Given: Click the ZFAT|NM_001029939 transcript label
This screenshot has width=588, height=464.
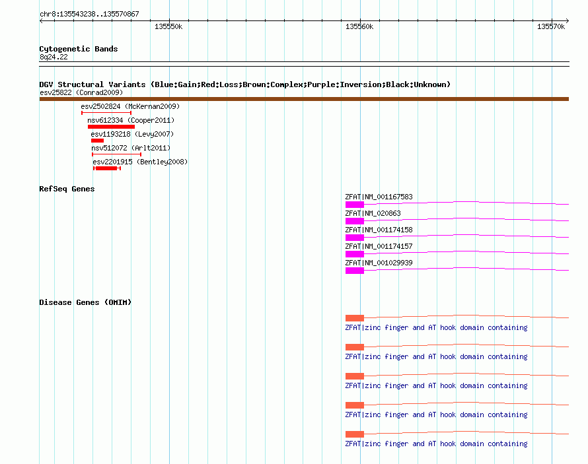Looking at the screenshot, I should (x=379, y=263).
